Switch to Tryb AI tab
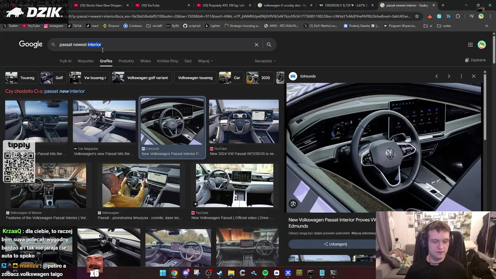This screenshot has height=279, width=496. [x=65, y=61]
